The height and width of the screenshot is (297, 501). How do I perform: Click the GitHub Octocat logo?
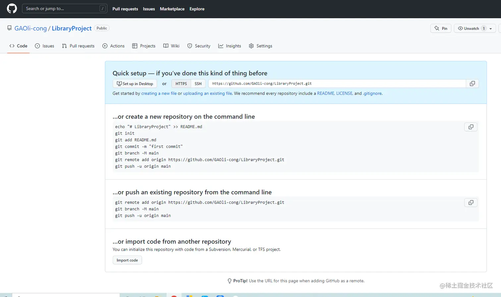pos(12,9)
